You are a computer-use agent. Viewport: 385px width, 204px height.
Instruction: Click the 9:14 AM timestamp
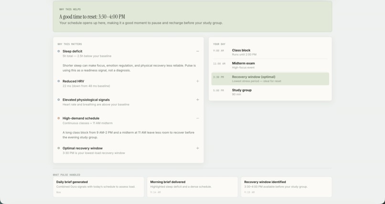pos(155,193)
